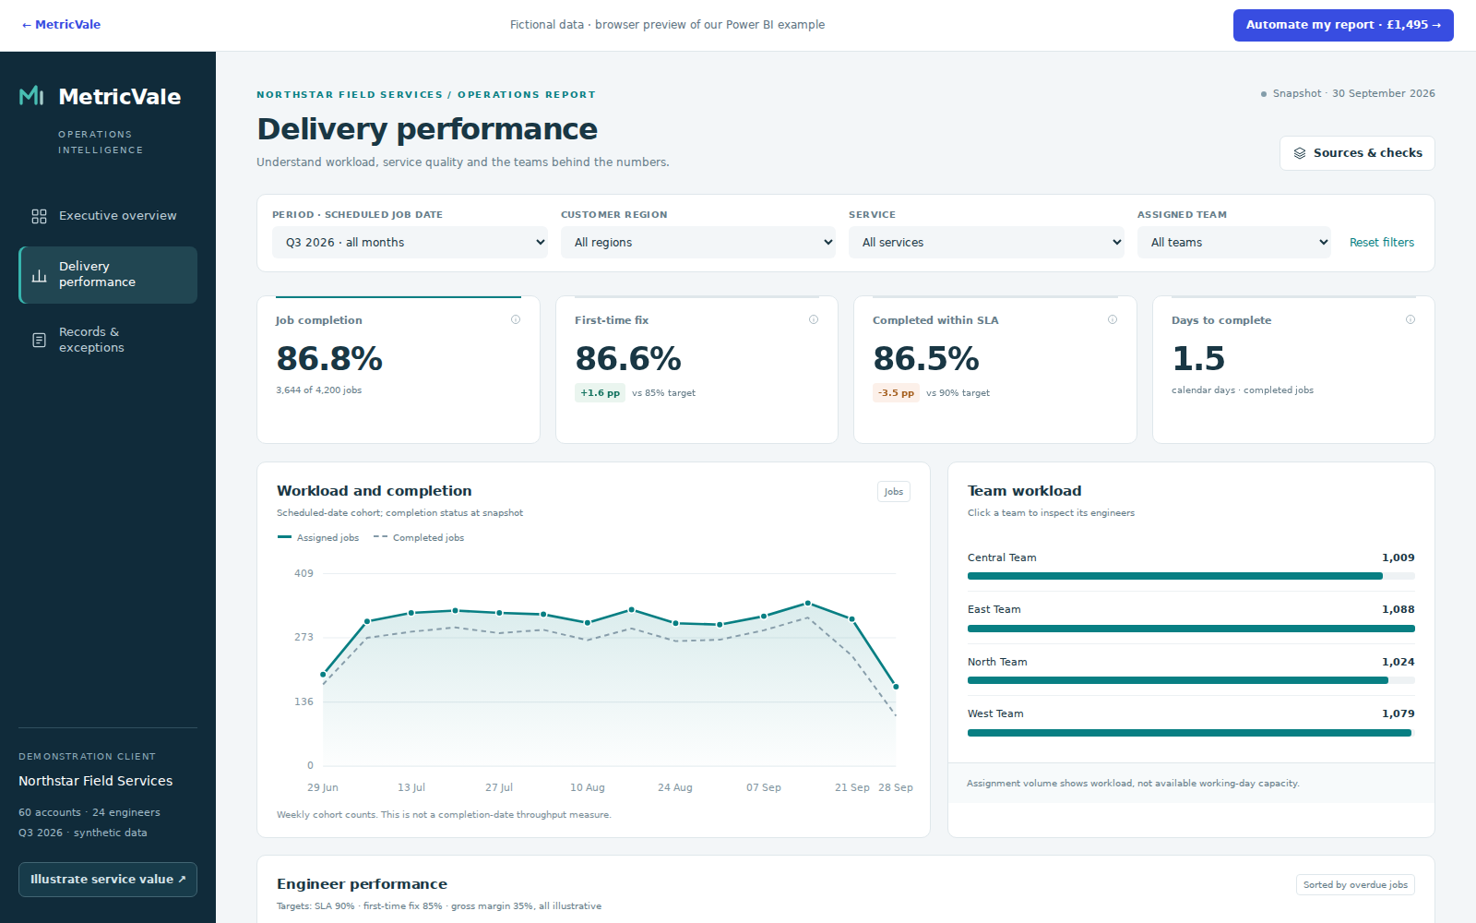Click the Workload and completion heading
This screenshot has width=1476, height=923.
374,491
